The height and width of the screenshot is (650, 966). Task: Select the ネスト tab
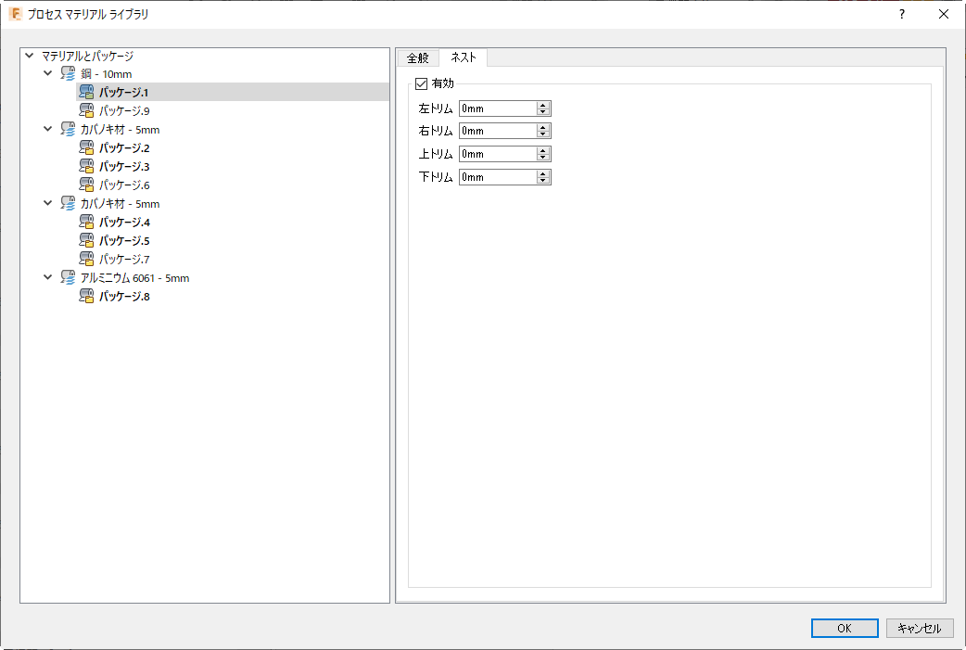[x=464, y=57]
